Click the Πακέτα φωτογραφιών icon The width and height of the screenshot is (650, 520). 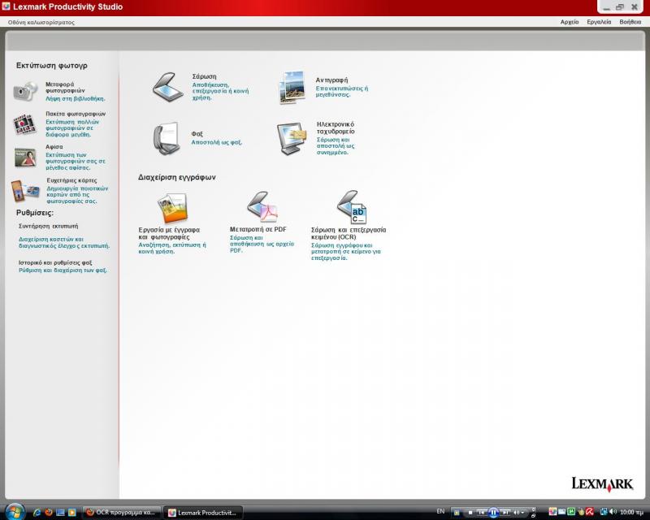[25, 124]
